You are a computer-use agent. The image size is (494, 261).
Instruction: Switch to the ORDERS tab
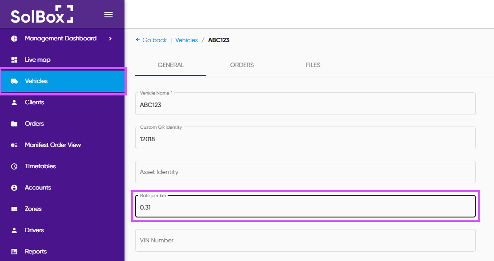242,65
